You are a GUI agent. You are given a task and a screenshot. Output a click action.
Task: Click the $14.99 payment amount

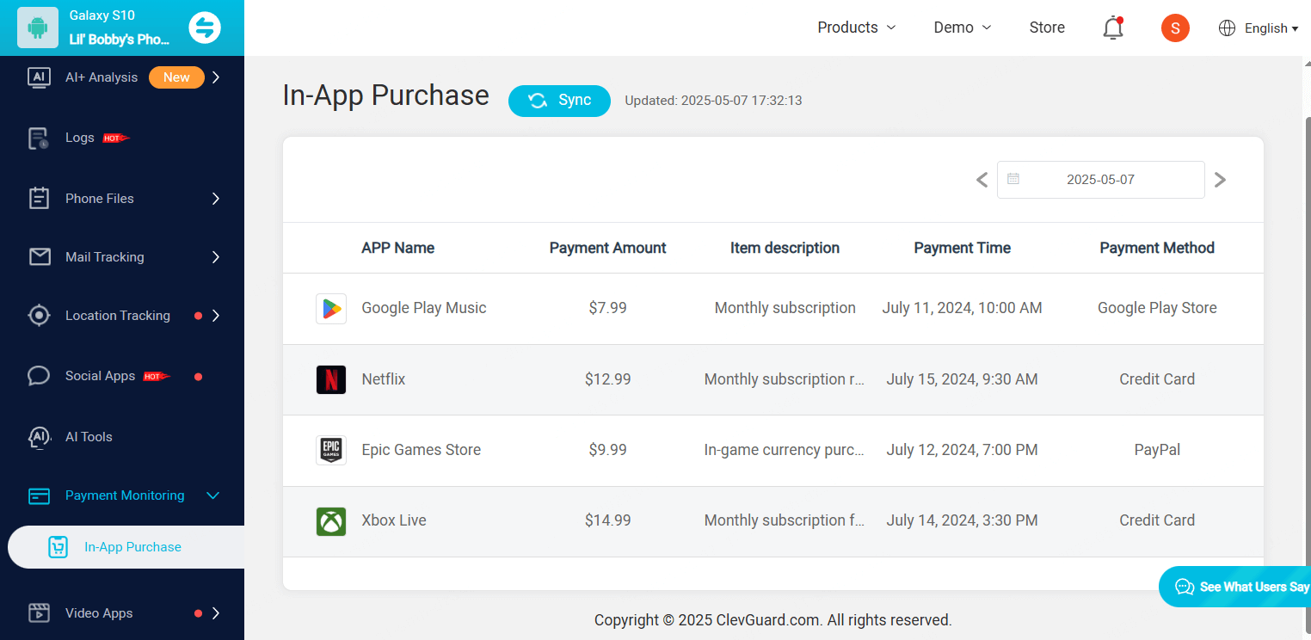(x=607, y=520)
